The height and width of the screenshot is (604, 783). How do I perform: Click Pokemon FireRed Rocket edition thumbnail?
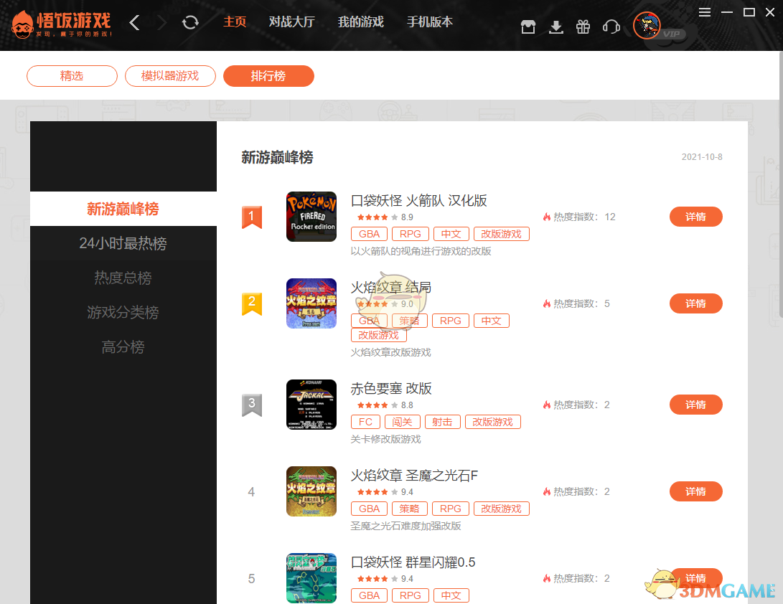tap(311, 217)
